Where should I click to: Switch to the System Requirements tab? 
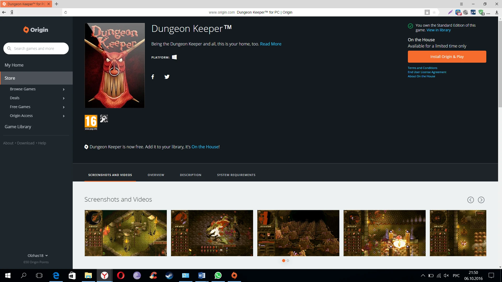[236, 175]
